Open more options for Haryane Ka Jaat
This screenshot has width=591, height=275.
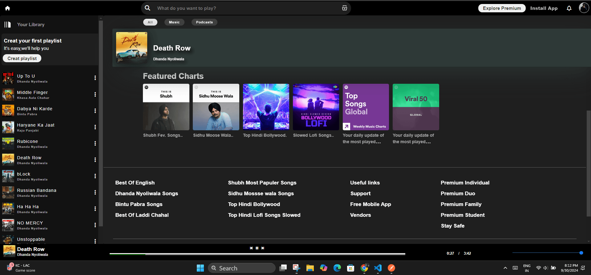95,127
